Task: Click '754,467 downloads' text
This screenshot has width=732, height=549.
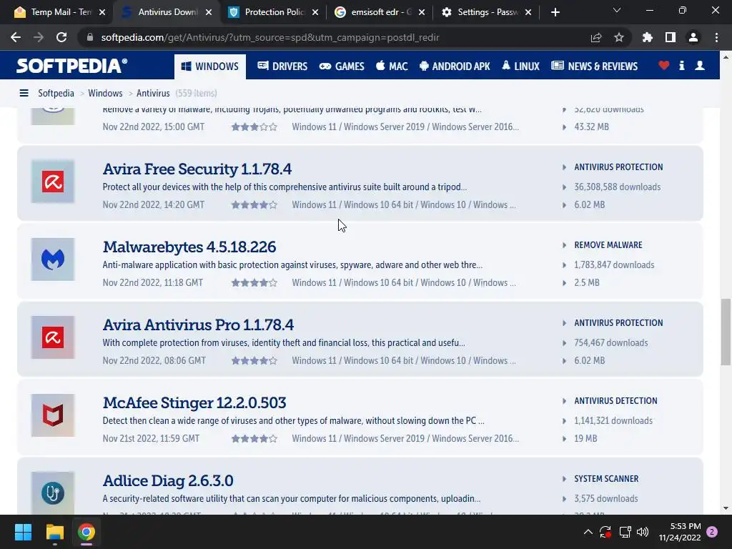Action: [611, 343]
